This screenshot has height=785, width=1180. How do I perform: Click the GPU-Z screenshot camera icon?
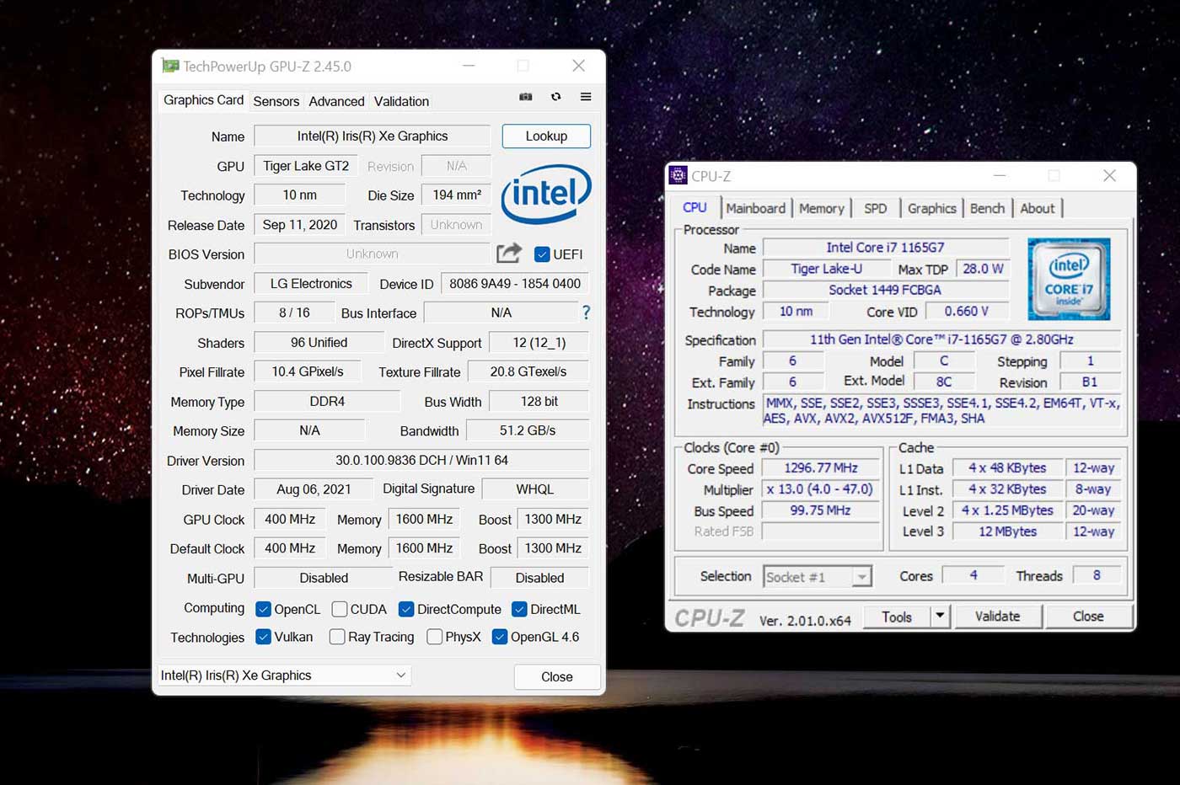525,97
